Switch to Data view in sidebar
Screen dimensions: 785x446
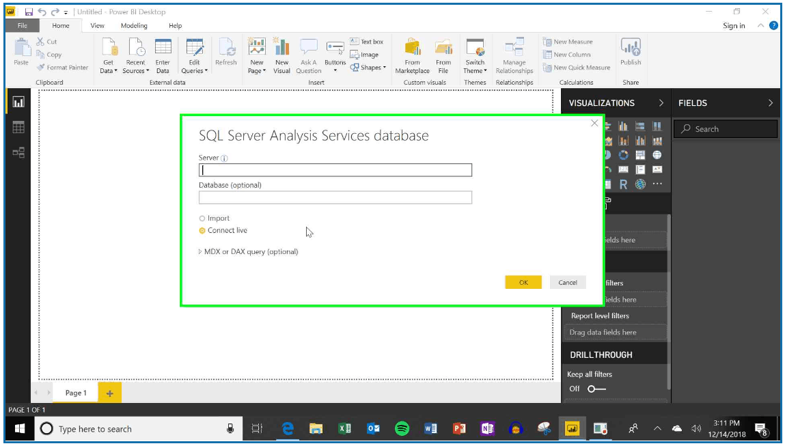[x=18, y=127]
